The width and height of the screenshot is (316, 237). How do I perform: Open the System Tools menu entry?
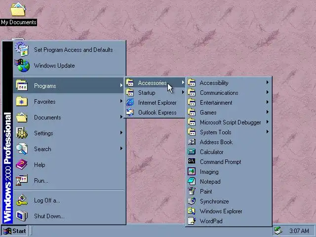click(x=229, y=132)
